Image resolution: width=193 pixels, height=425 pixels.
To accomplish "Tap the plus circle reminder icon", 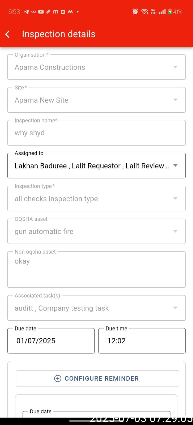I will pyautogui.click(x=58, y=379).
